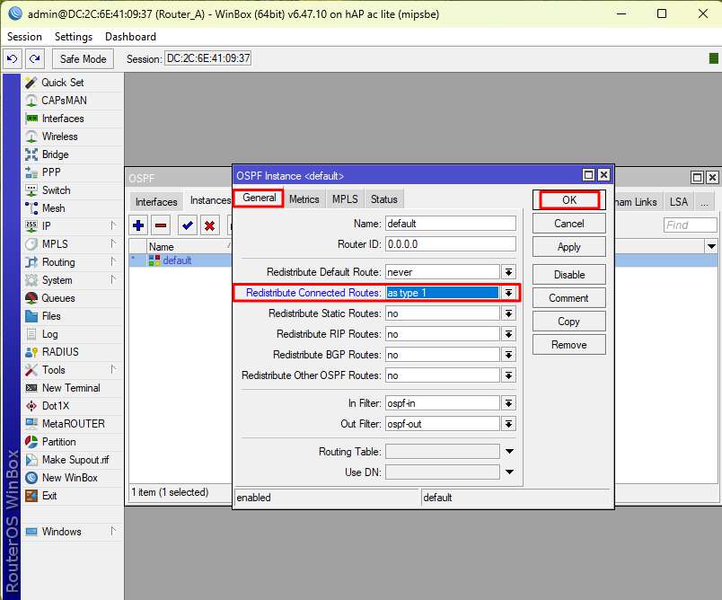Expand the Routing Table arrow
This screenshot has height=600, width=722.
pyautogui.click(x=509, y=452)
